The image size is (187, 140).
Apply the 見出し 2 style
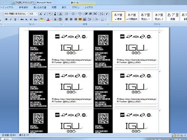[x=159, y=16]
